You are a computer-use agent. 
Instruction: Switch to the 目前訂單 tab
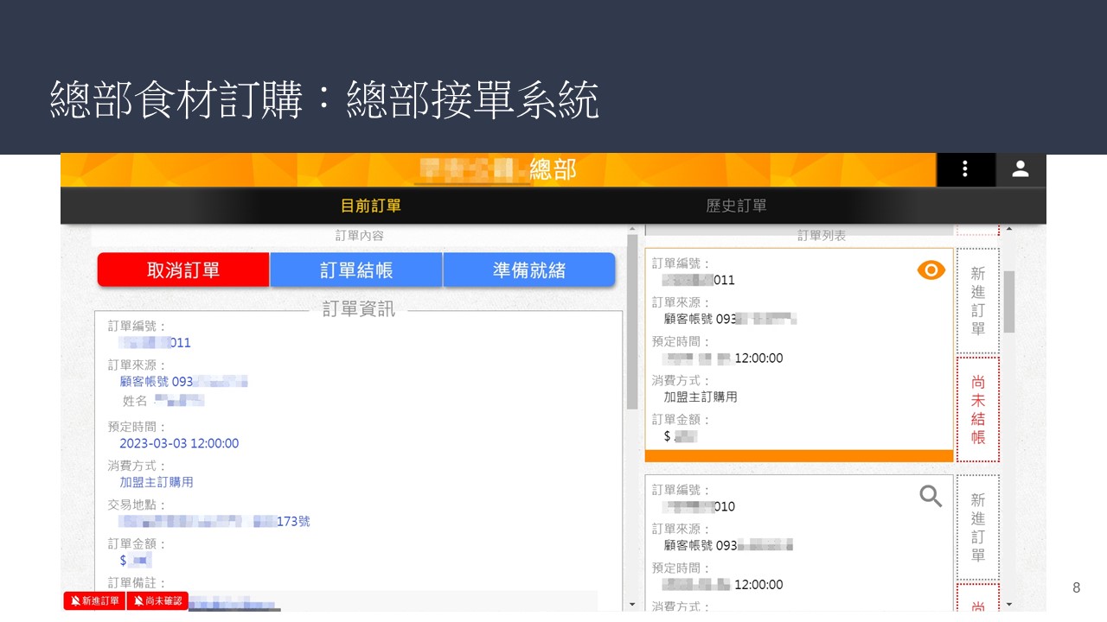[370, 206]
